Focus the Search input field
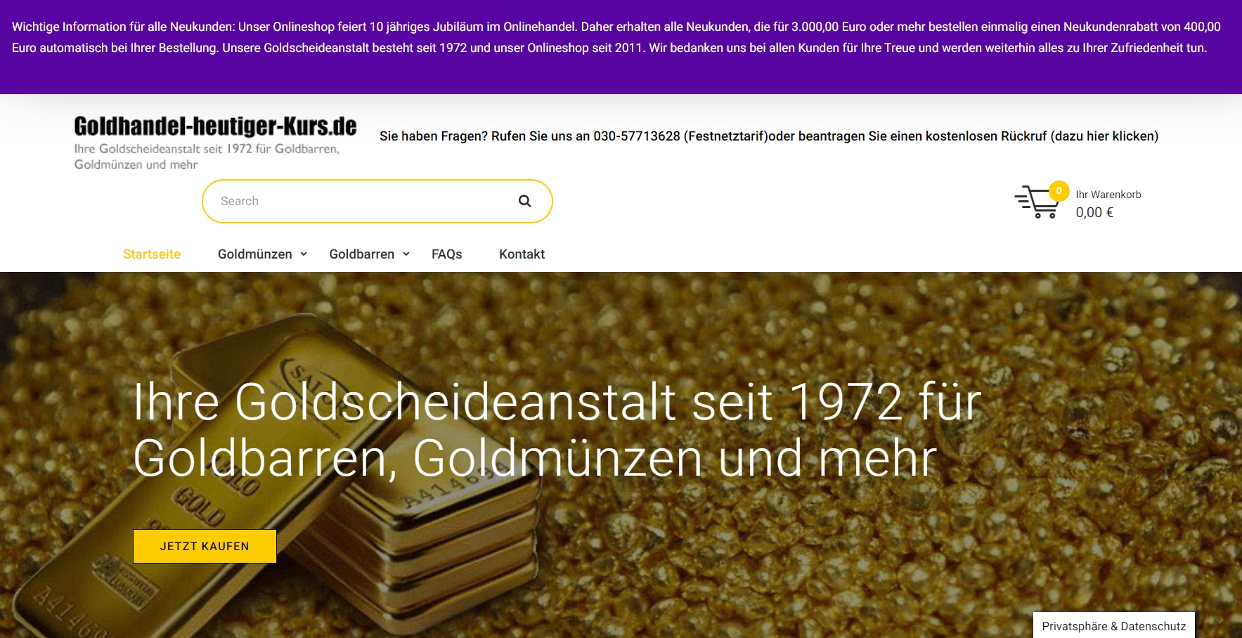This screenshot has height=638, width=1242. click(x=366, y=201)
